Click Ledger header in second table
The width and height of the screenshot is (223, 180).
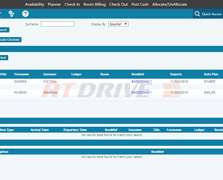point(200,130)
